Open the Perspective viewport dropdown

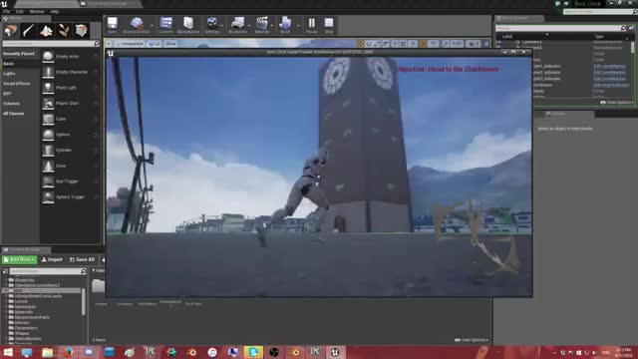pyautogui.click(x=130, y=44)
